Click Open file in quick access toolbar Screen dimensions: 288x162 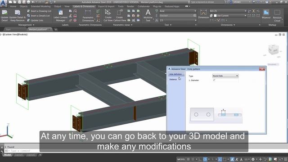[15, 2]
